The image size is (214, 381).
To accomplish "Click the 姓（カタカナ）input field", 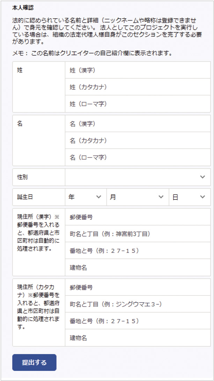I will pyautogui.click(x=138, y=87).
